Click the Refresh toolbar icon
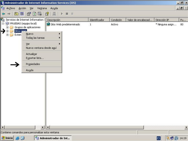 [34, 14]
